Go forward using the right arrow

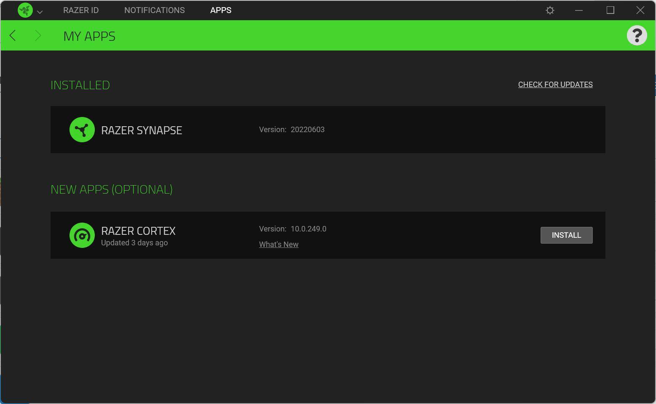pos(38,36)
